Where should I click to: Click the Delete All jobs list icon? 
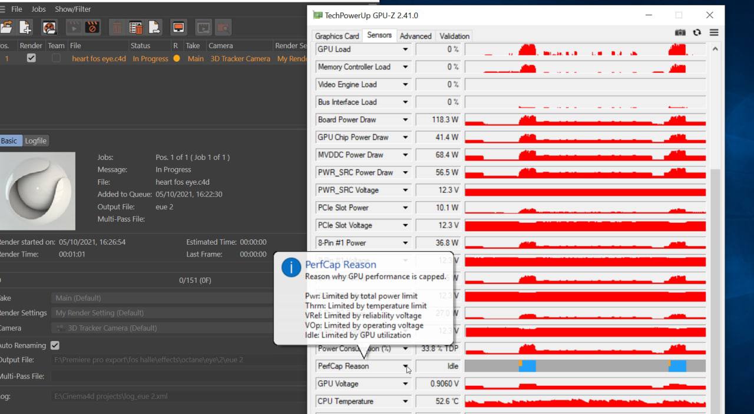pyautogui.click(x=136, y=27)
